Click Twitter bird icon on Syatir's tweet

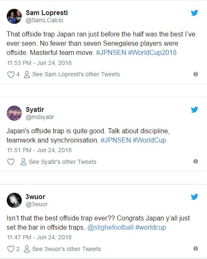[x=194, y=110]
